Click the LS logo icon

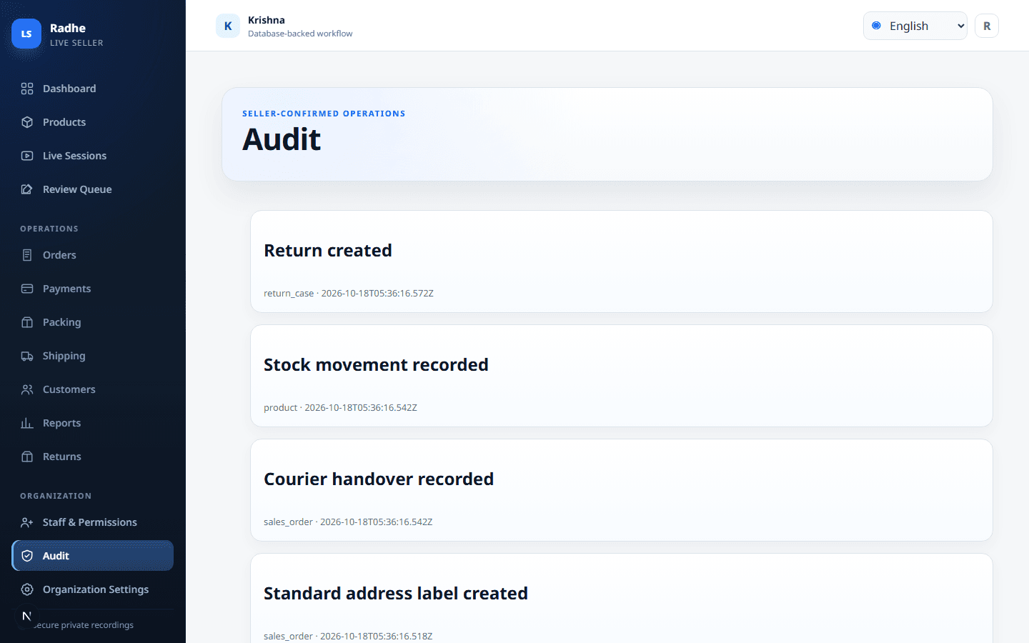tap(26, 34)
